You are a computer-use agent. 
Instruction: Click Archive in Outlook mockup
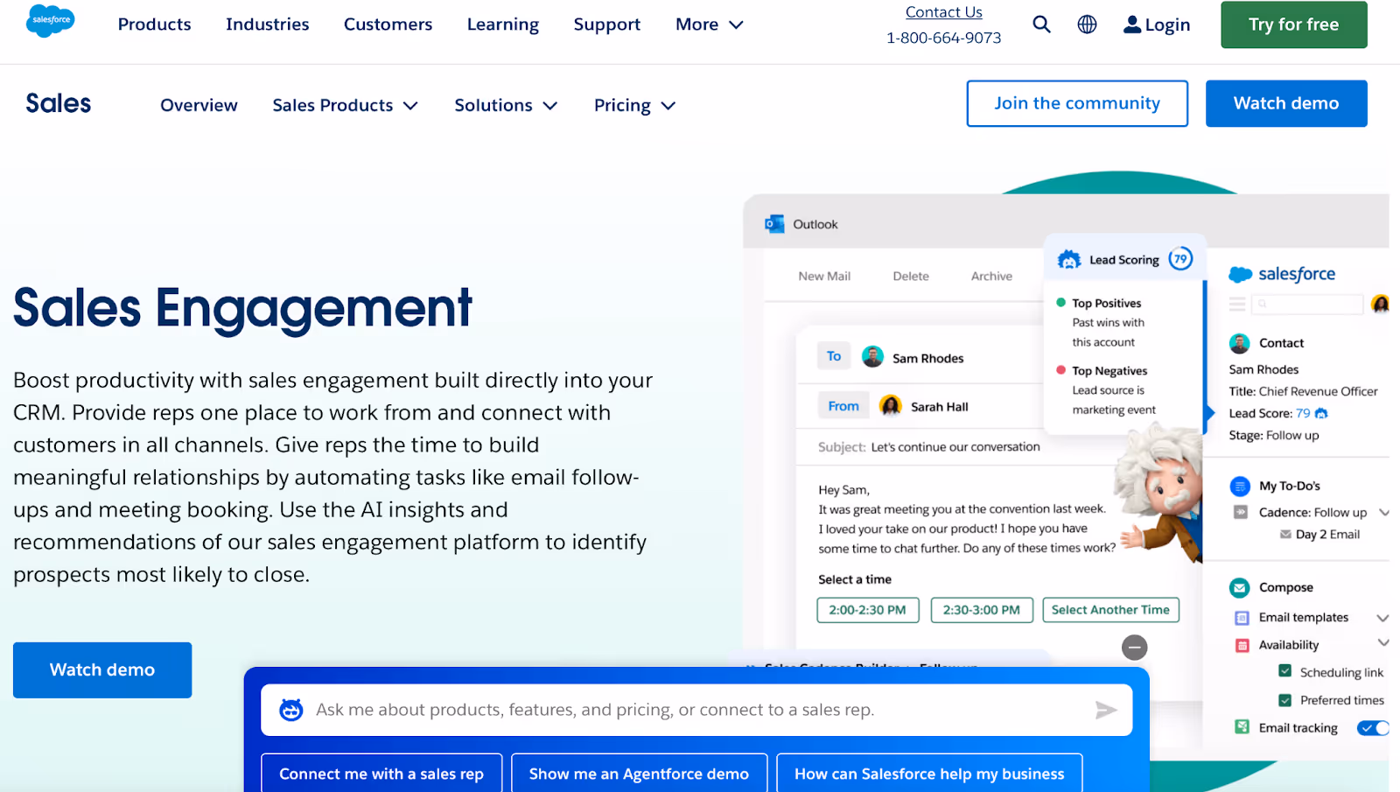click(x=991, y=276)
